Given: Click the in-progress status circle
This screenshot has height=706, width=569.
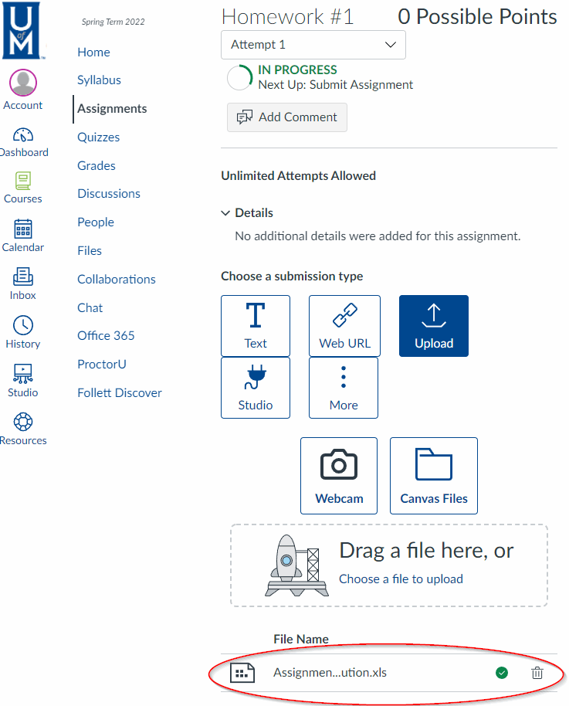Looking at the screenshot, I should click(240, 77).
